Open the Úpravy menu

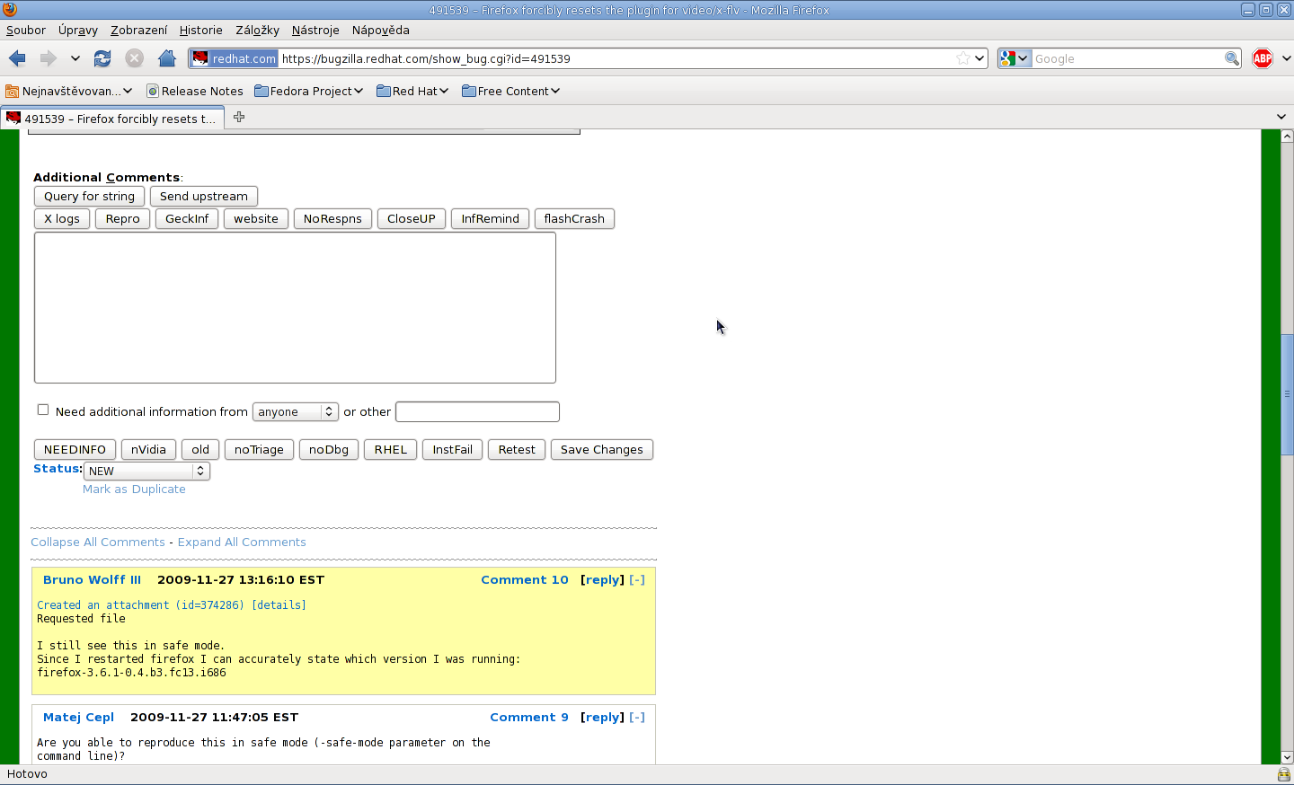click(78, 30)
